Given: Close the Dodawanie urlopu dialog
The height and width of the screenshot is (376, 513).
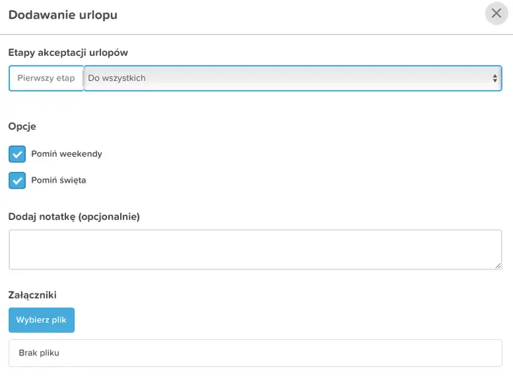Looking at the screenshot, I should 496,13.
